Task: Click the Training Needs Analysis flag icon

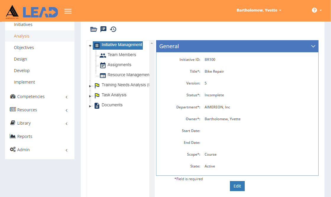Action: [97, 85]
